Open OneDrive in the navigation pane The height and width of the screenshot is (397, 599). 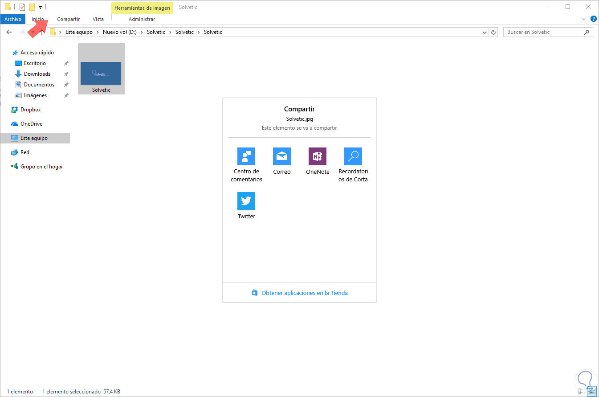click(31, 124)
